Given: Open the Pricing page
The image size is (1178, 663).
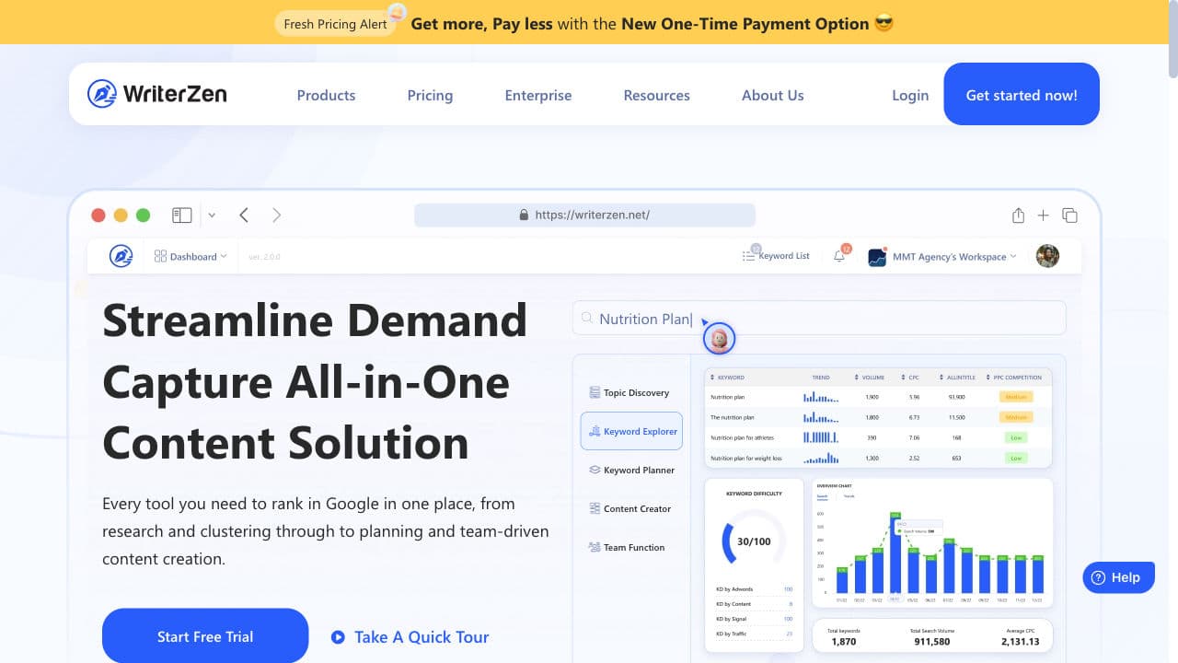Looking at the screenshot, I should tap(430, 95).
